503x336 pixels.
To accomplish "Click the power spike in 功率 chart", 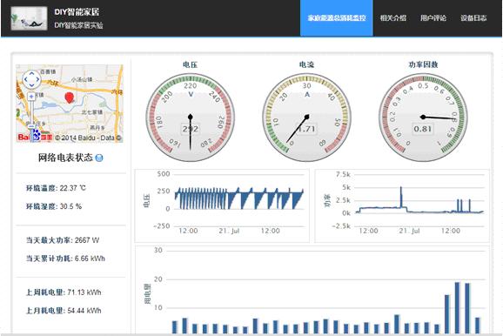I will click(x=401, y=198).
